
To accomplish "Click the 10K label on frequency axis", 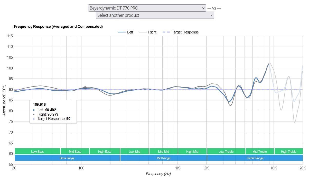I will click(274, 168).
